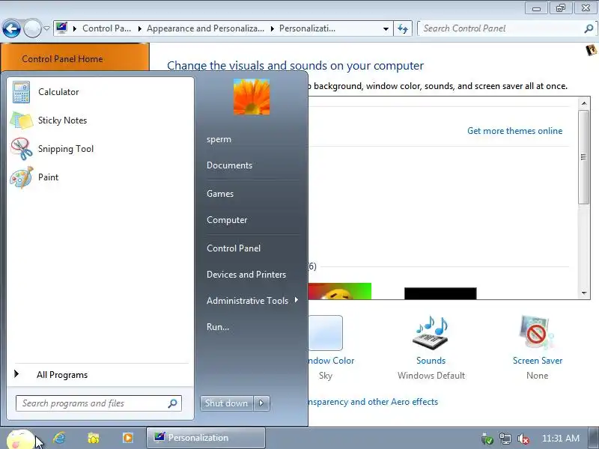
Task: Select the black theme thumbnail
Action: click(x=440, y=293)
